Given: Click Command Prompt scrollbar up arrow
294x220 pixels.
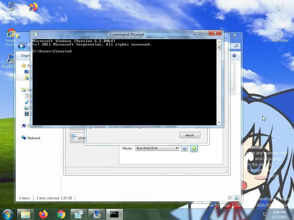Looking at the screenshot, I should pyautogui.click(x=219, y=42).
